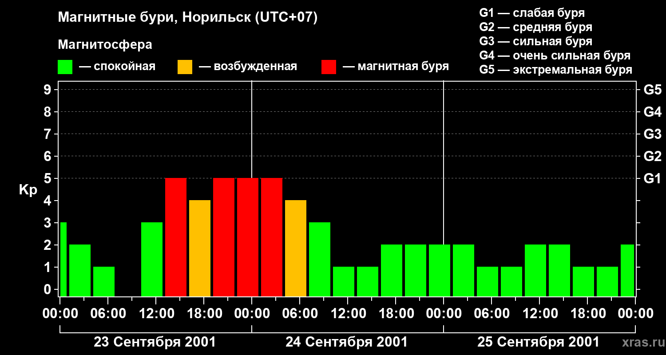Viewport: 666px width, 355px height.
Task: Click the Kp axis value 5
Action: pos(48,178)
